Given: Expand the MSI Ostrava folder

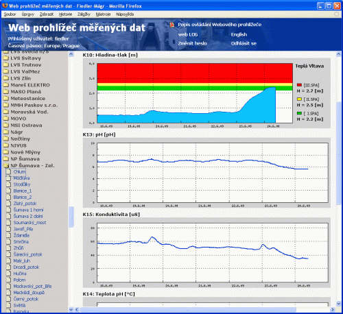Looking at the screenshot, I should pos(5,125).
